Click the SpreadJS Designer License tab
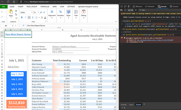 pos(88,7)
